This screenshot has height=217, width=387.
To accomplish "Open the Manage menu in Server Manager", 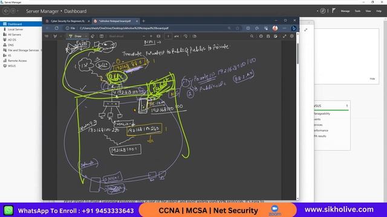I will (x=345, y=11).
